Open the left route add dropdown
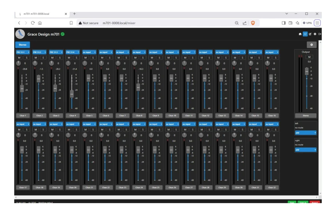 pyautogui.click(x=305, y=133)
